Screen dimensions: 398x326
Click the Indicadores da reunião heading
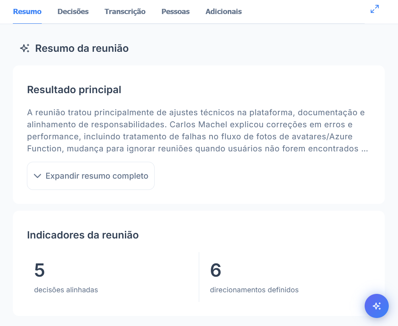click(x=83, y=235)
